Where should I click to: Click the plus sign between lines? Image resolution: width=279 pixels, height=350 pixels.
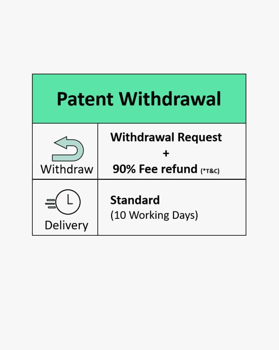166,153
